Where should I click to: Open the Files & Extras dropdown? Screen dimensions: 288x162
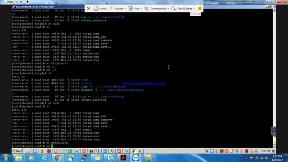click(x=183, y=9)
